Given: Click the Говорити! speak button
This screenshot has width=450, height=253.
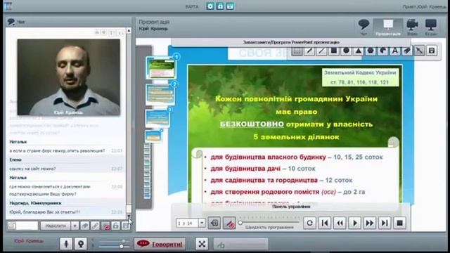Looking at the screenshot, I should 160,244.
